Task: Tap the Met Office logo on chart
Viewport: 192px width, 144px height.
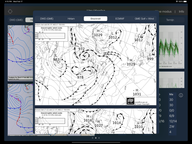Action: coord(130,101)
